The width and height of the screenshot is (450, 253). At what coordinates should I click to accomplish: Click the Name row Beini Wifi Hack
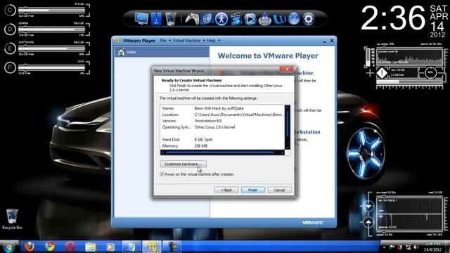[x=222, y=108]
